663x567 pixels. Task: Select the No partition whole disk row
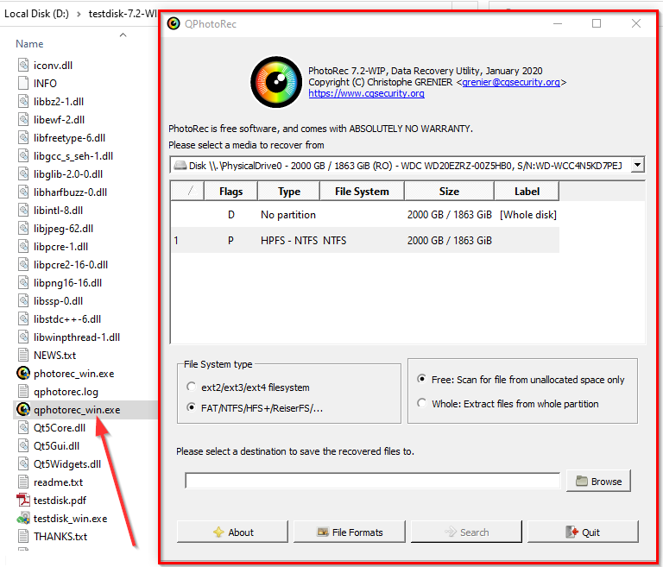365,215
